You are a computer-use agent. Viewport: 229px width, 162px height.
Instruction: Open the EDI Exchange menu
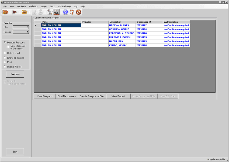click(64, 6)
